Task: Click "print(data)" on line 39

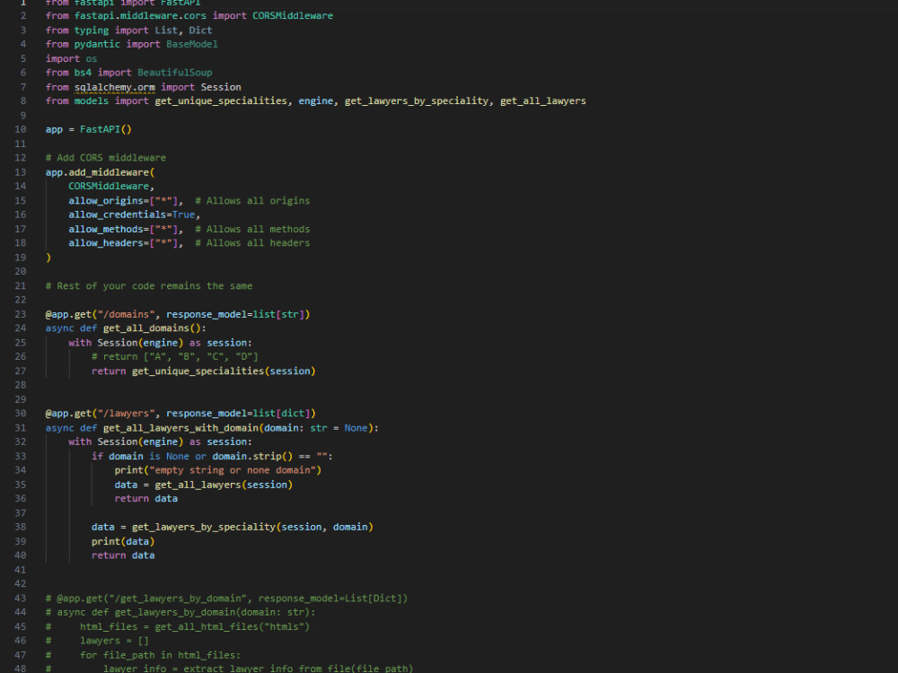Action: [x=123, y=541]
